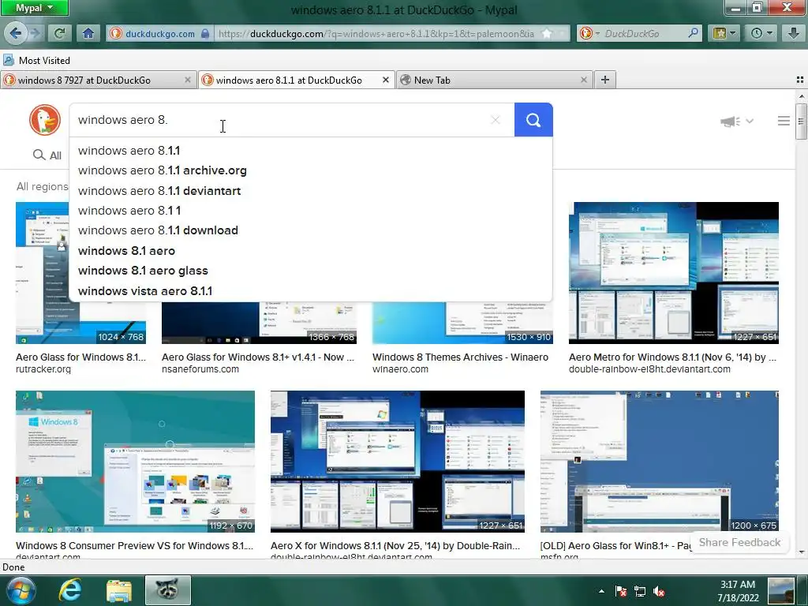This screenshot has width=808, height=606.
Task: Bookmark this page with the star
Action: (x=547, y=33)
